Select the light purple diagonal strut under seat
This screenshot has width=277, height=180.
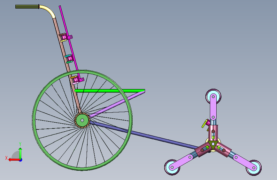click(117, 104)
